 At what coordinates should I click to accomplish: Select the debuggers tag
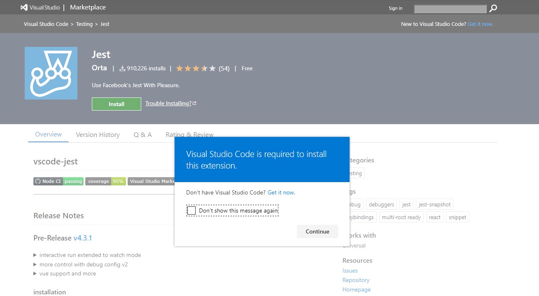pos(382,204)
